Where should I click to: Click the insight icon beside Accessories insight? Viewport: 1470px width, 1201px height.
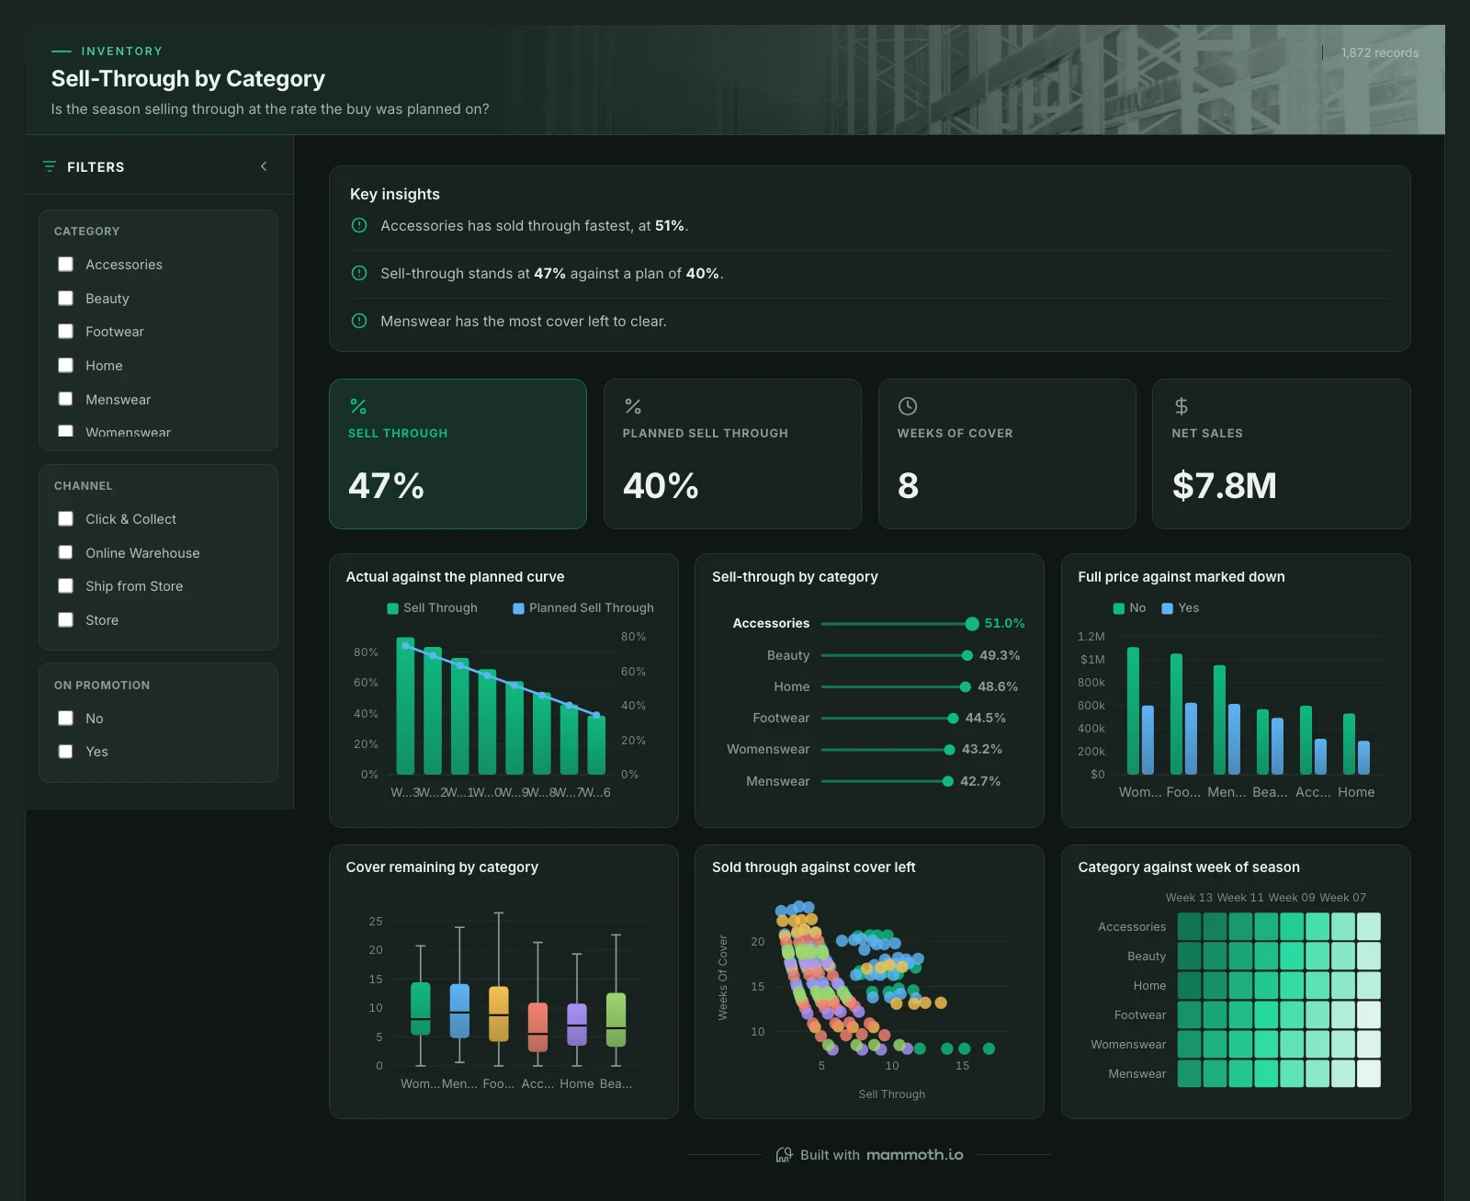pyautogui.click(x=359, y=225)
